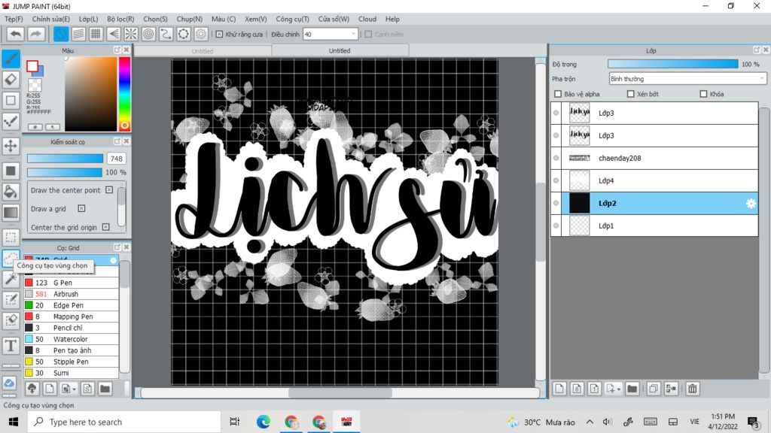This screenshot has width=771, height=433.
Task: Toggle Draw the center point checkbox
Action: (109, 190)
